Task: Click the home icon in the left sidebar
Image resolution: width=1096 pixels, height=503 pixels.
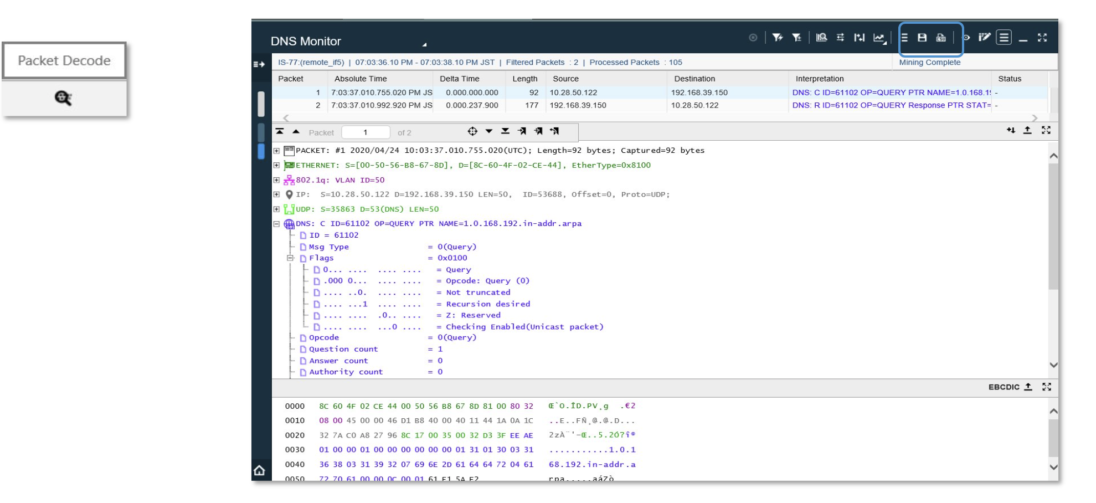Action: click(x=259, y=471)
